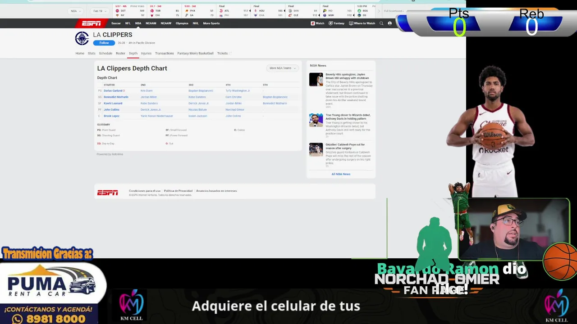Click the blue Follow button
The height and width of the screenshot is (324, 577).
104,43
